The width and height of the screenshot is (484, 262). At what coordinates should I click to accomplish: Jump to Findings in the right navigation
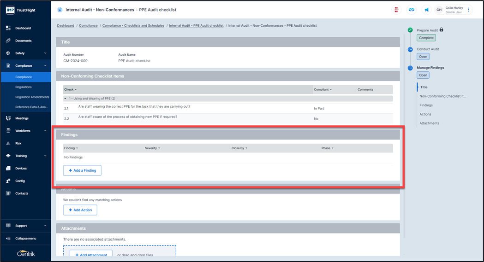[426, 105]
